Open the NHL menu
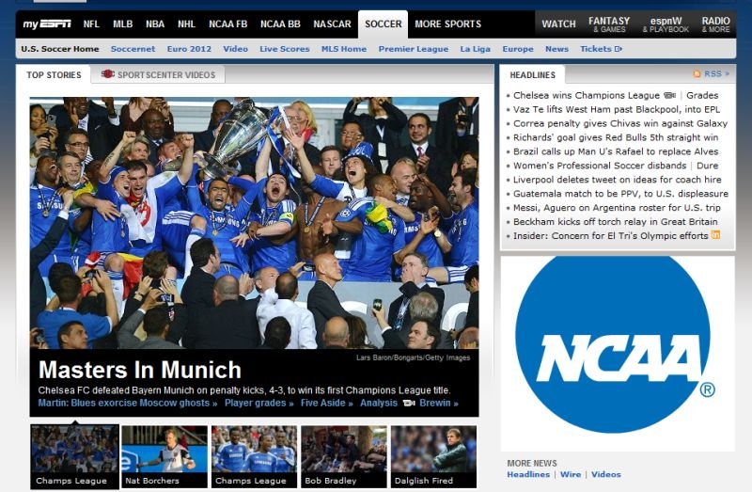Screen dimensions: 752x492 (x=186, y=24)
